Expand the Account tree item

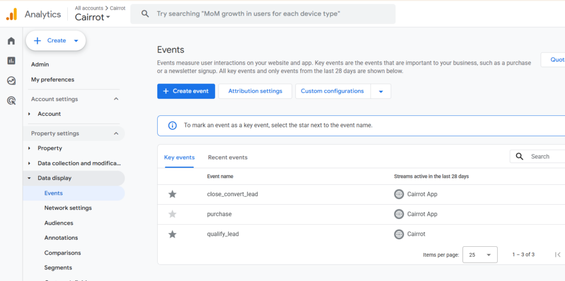pos(30,114)
